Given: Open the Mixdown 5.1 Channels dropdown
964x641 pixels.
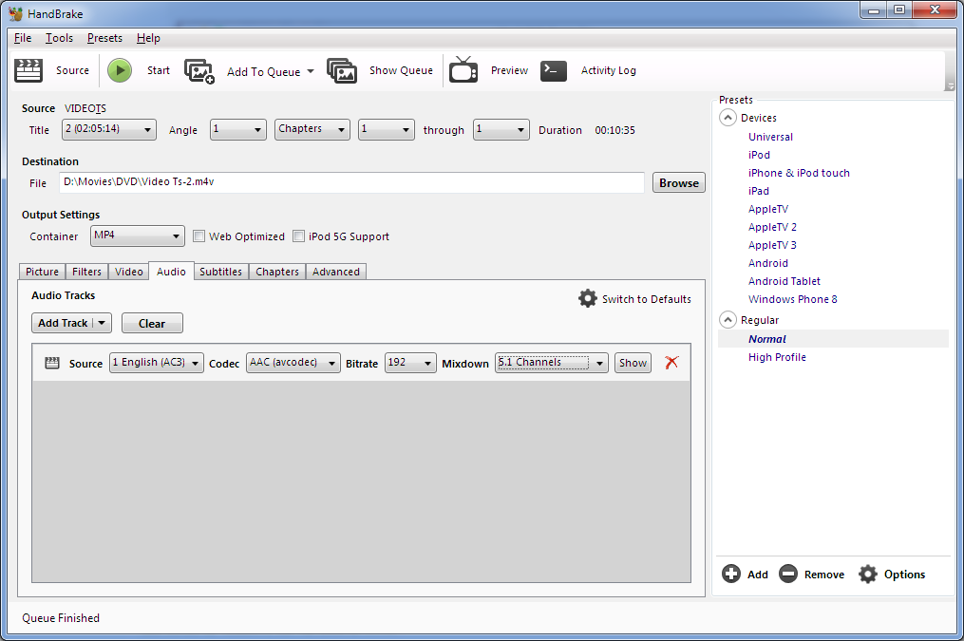Looking at the screenshot, I should point(552,363).
